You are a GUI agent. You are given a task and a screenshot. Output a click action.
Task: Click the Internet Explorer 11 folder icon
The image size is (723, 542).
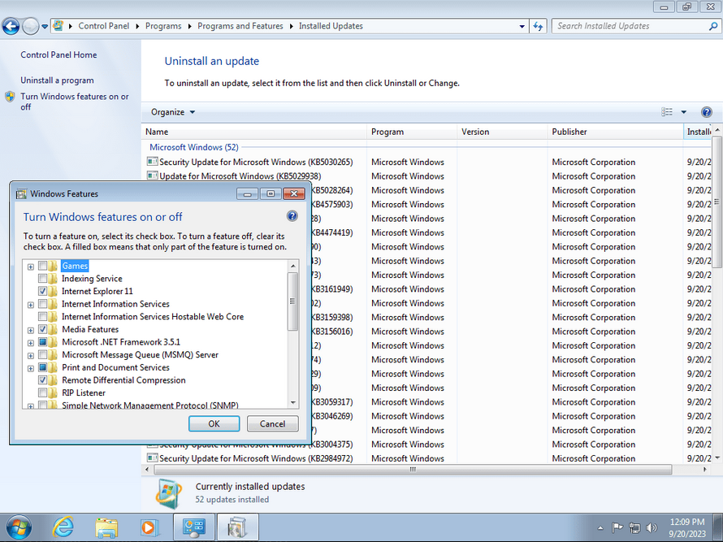(x=54, y=292)
